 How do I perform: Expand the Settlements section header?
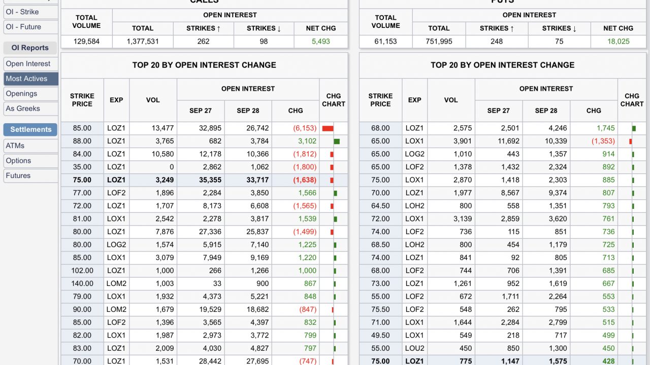(x=30, y=129)
